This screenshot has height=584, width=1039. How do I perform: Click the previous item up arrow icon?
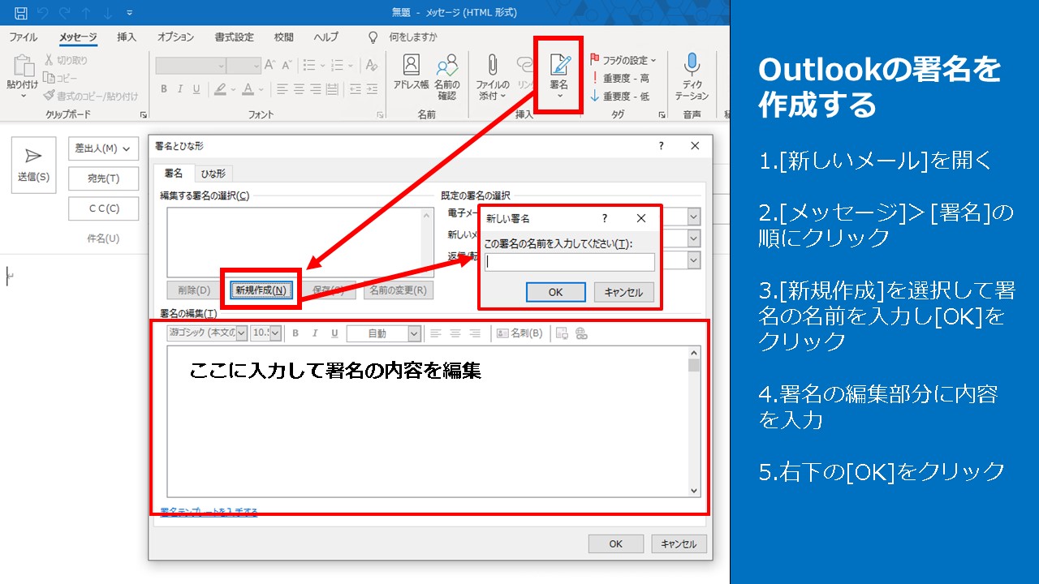click(x=86, y=13)
